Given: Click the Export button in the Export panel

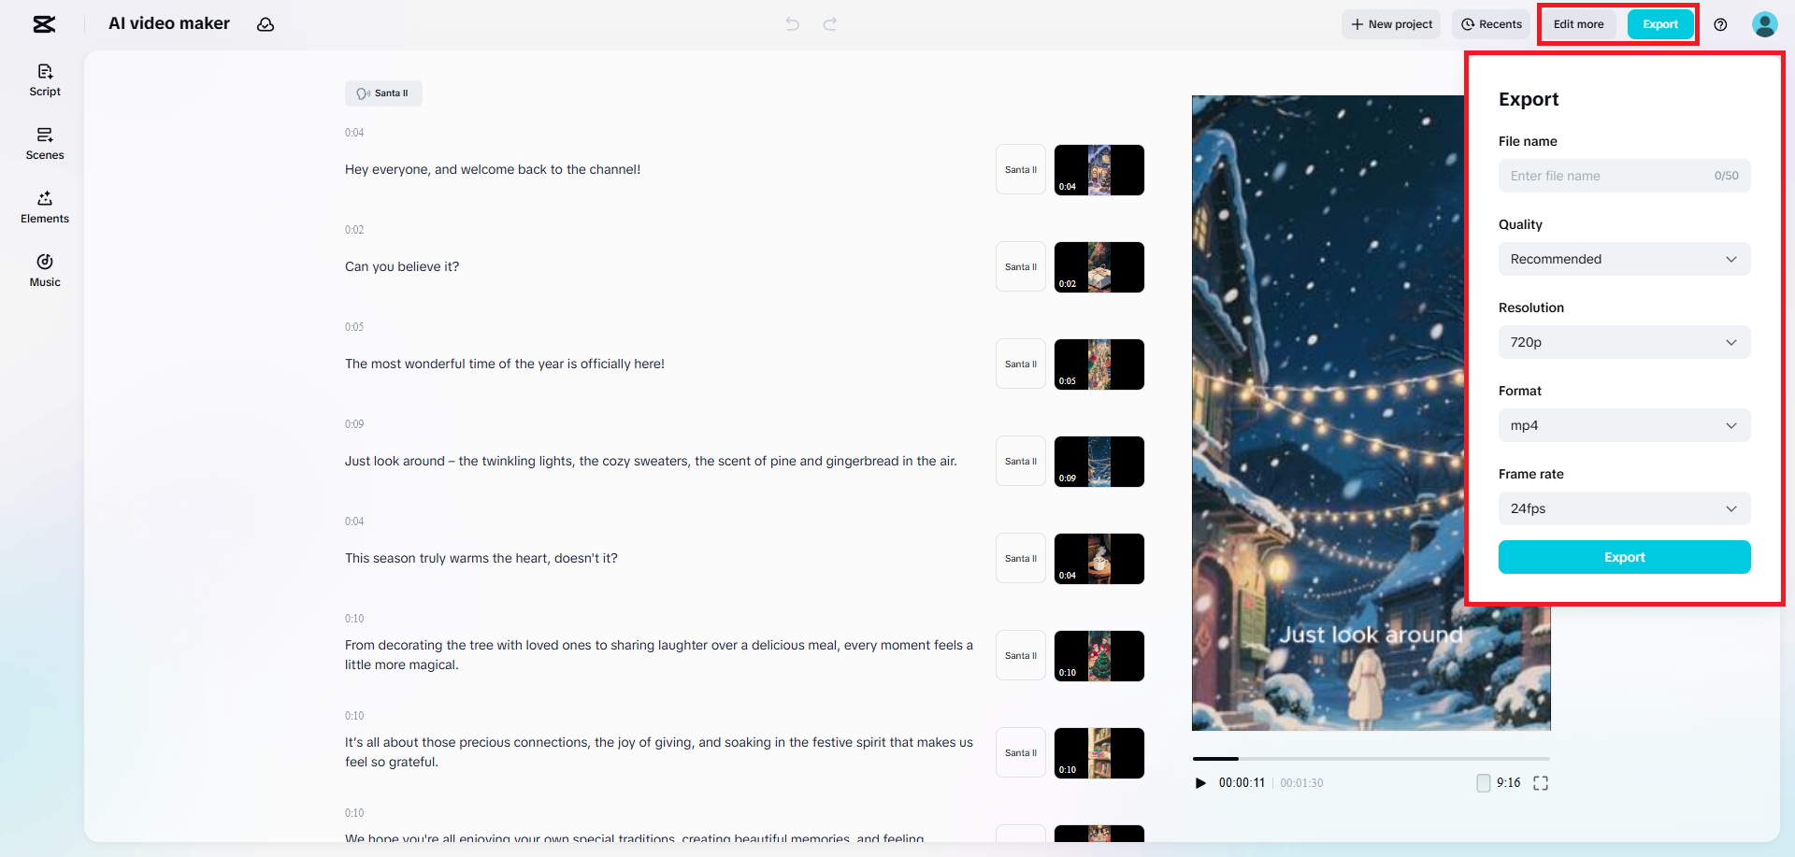Looking at the screenshot, I should click(1624, 557).
